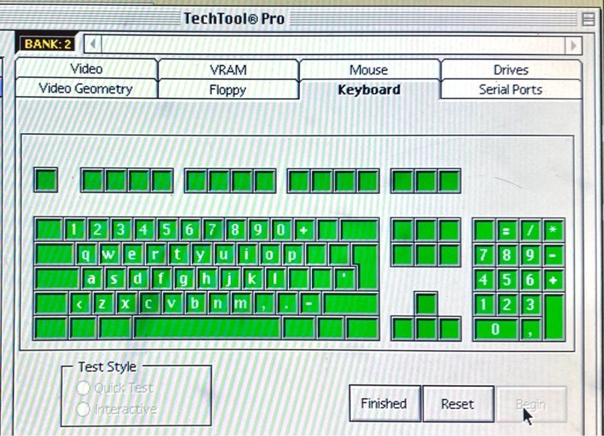Click the numeric keypad 8 key

pyautogui.click(x=506, y=255)
